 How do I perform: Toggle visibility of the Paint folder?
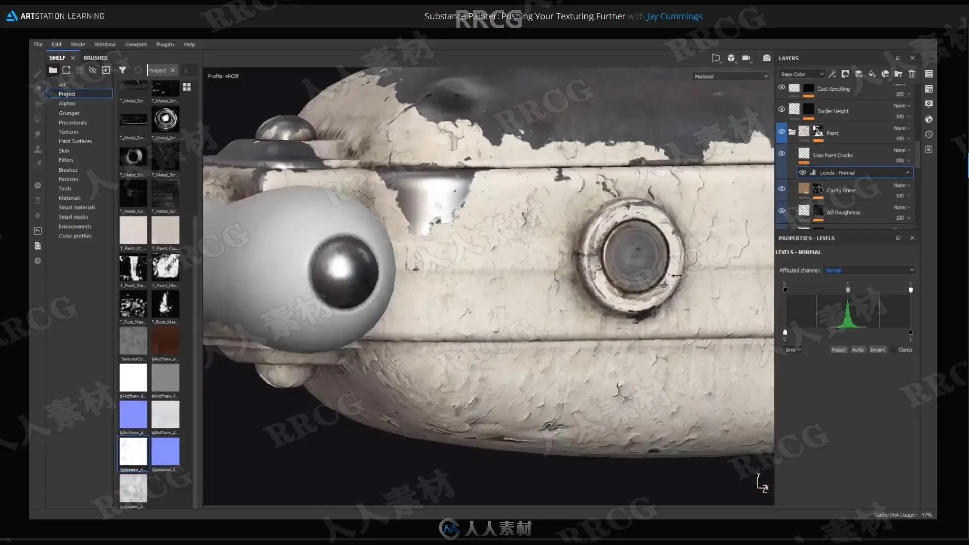[x=782, y=131]
